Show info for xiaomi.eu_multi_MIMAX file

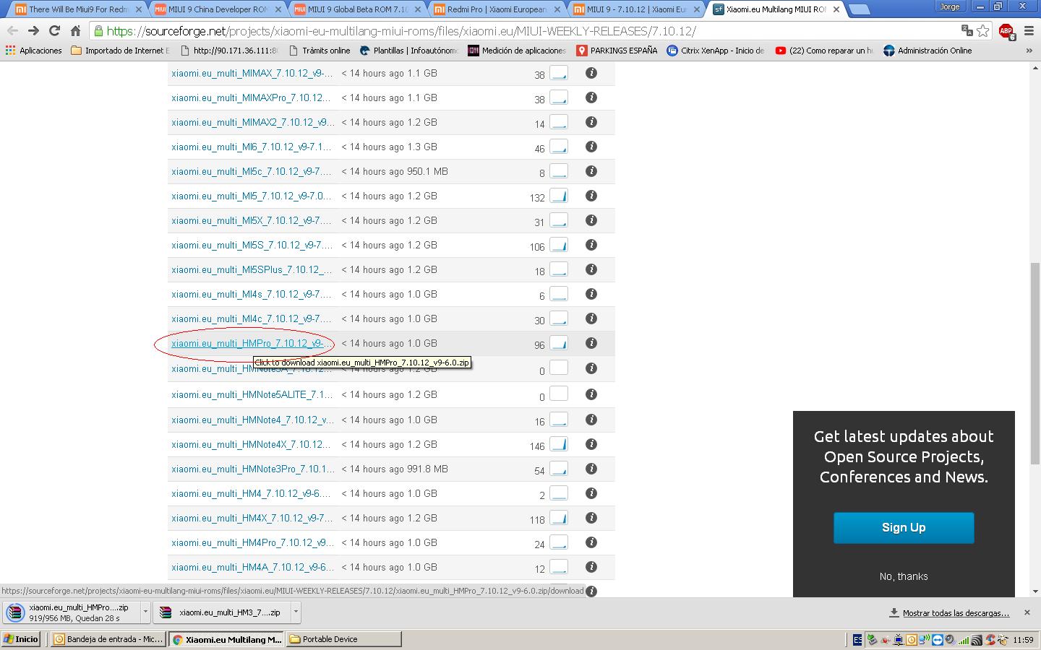591,73
